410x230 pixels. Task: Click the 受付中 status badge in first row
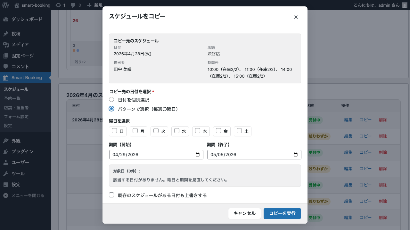pyautogui.click(x=315, y=120)
